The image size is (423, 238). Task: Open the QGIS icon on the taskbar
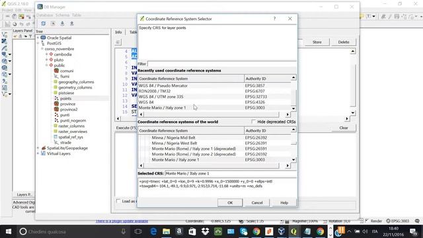(293, 231)
